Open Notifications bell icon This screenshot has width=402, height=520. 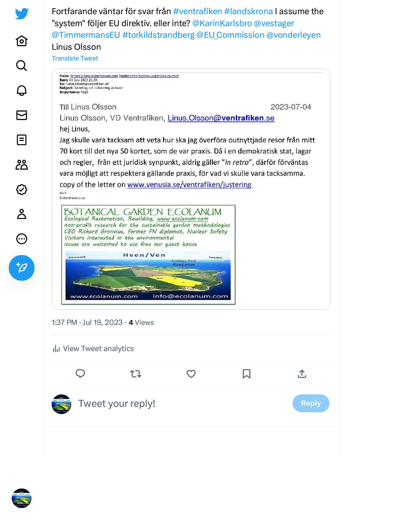coord(21,90)
